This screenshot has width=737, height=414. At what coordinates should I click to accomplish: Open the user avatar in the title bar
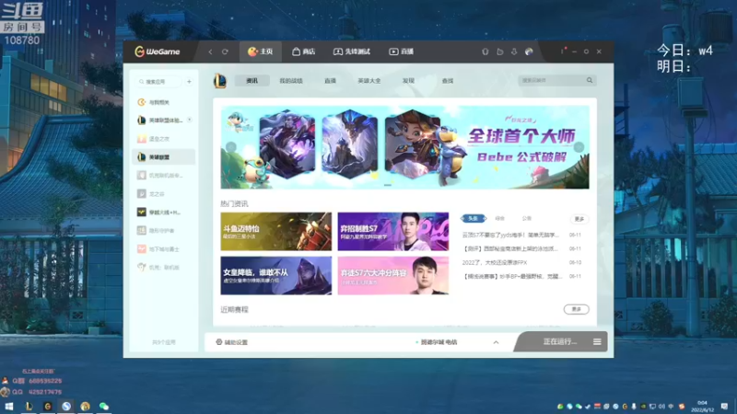click(x=529, y=52)
